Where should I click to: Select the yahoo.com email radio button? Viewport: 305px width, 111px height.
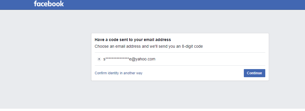(99, 59)
